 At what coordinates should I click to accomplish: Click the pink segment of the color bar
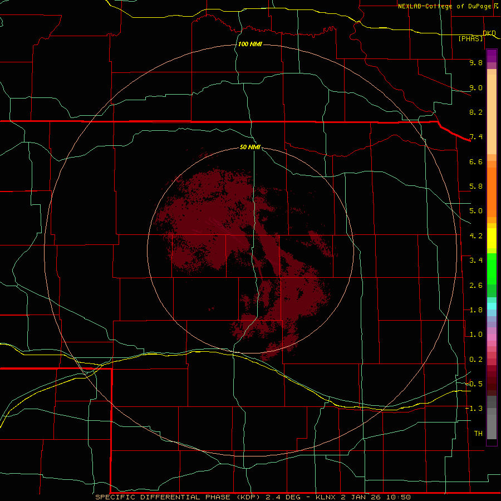point(492,337)
